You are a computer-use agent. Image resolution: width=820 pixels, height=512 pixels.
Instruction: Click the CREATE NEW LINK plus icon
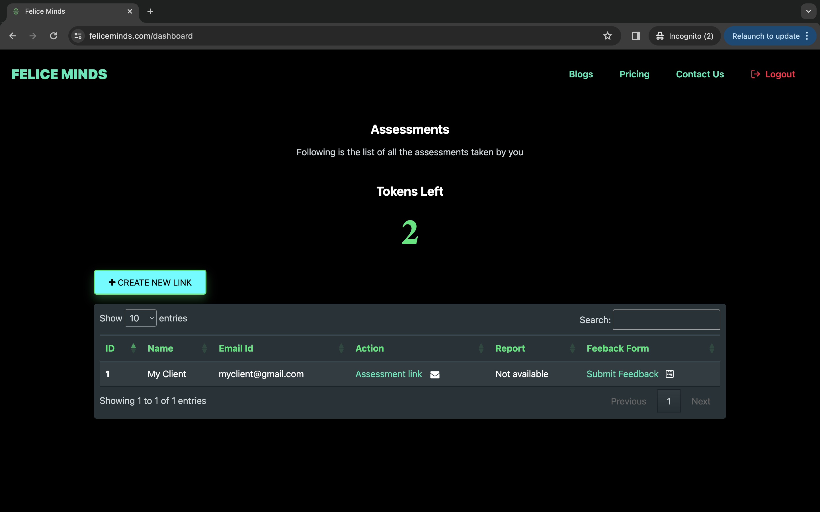[x=112, y=282]
